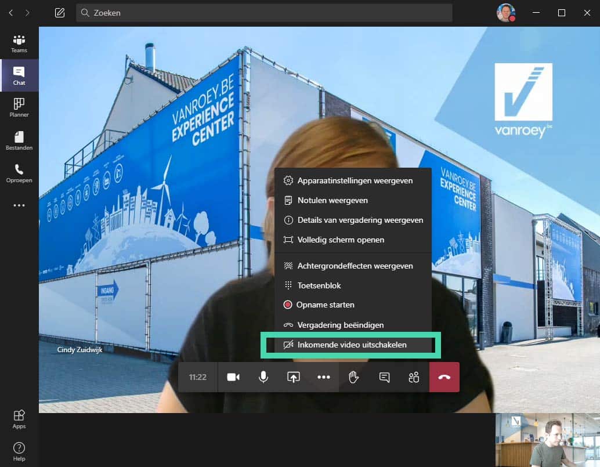Open the Chat section in sidebar
This screenshot has width=600, height=467.
pyautogui.click(x=19, y=75)
